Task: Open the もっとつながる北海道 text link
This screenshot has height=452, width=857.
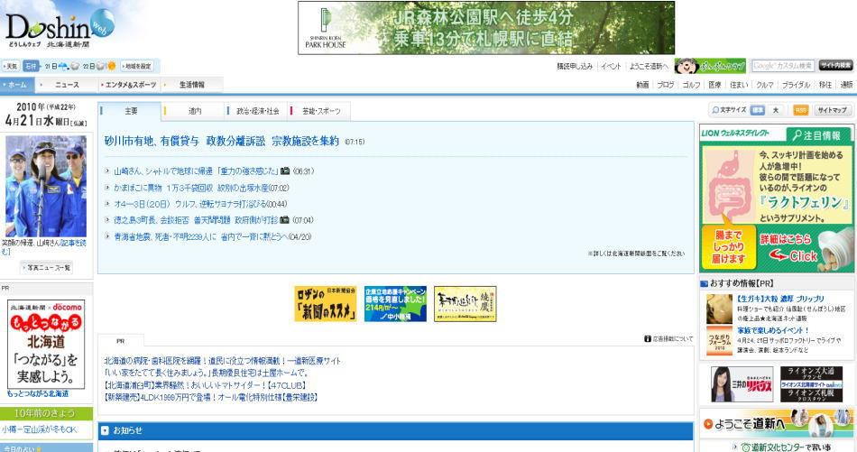Action: [x=38, y=393]
